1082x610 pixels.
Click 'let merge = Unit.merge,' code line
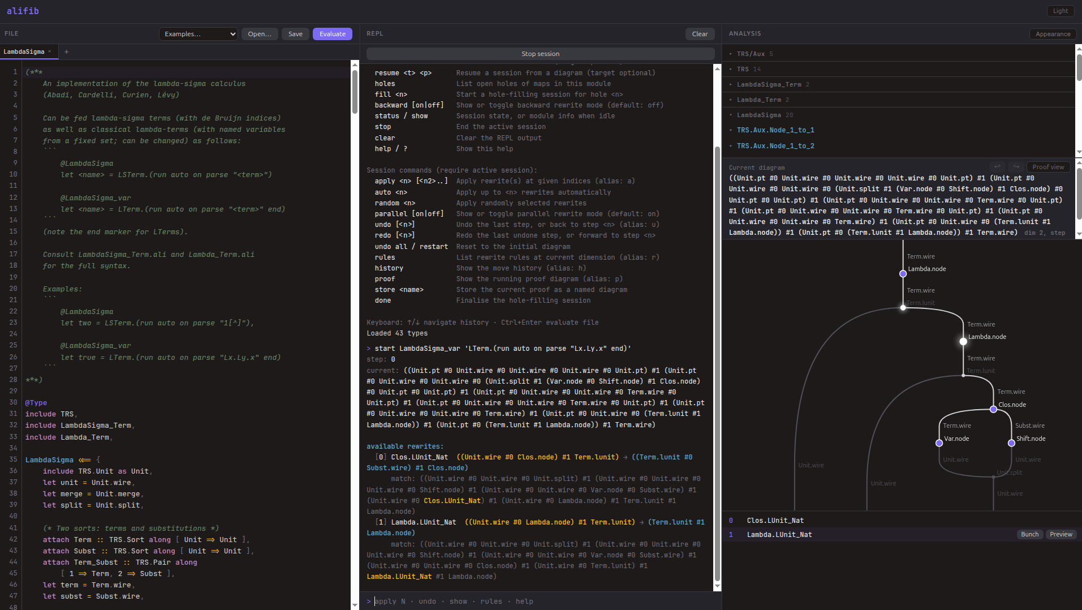[x=93, y=494]
